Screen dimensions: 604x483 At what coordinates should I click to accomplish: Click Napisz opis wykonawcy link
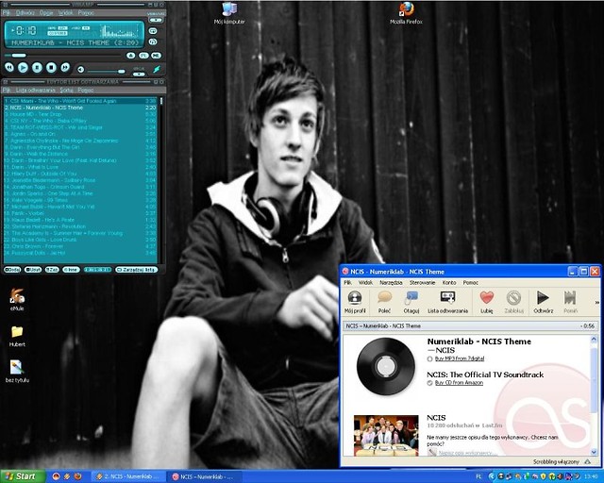[467, 453]
